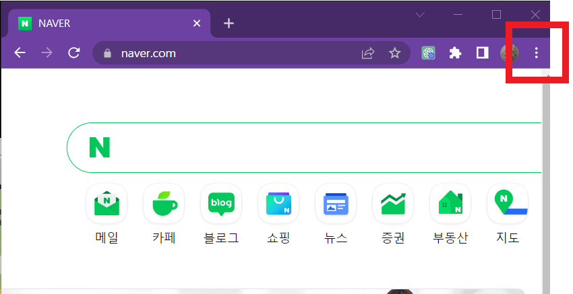
Task: Click the lock icon in address bar
Action: coord(107,53)
